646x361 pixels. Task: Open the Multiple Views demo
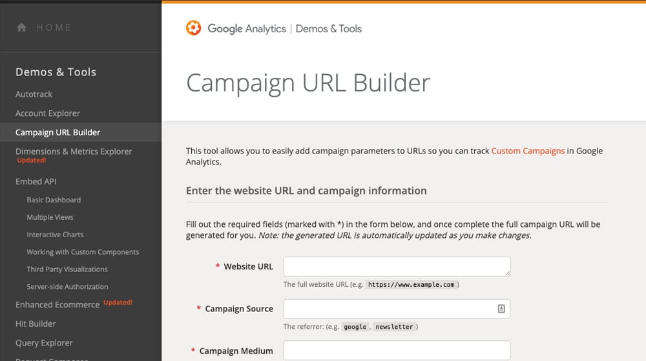pyautogui.click(x=50, y=217)
